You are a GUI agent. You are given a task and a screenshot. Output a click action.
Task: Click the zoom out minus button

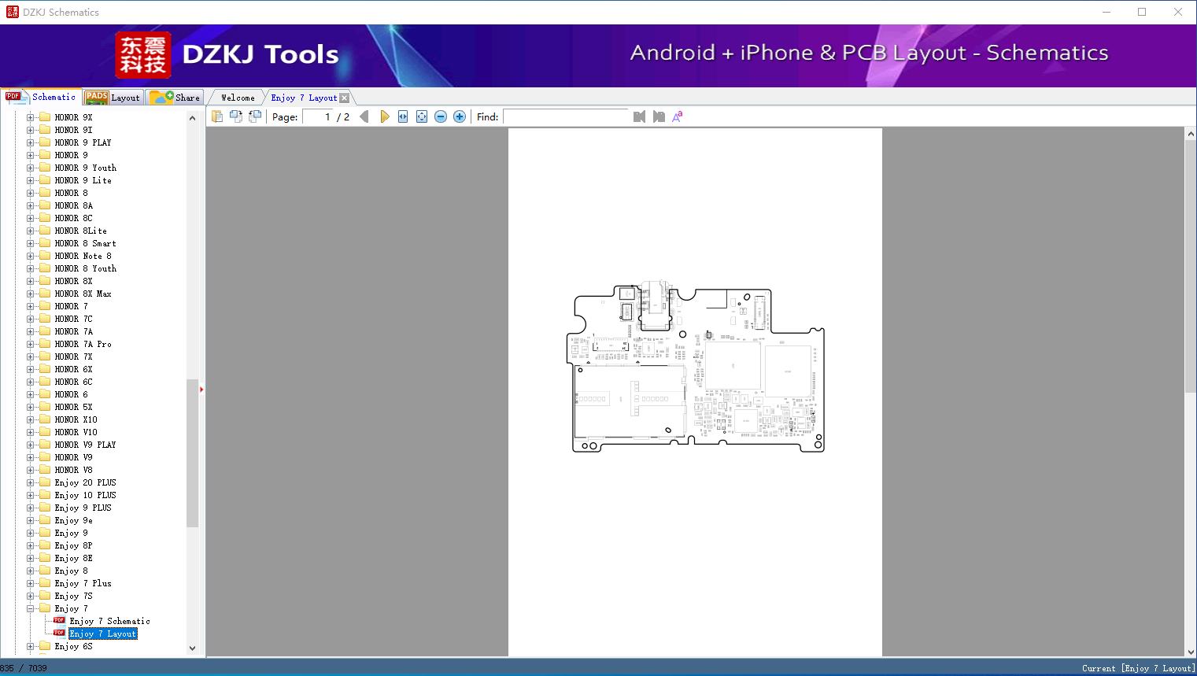click(x=441, y=116)
